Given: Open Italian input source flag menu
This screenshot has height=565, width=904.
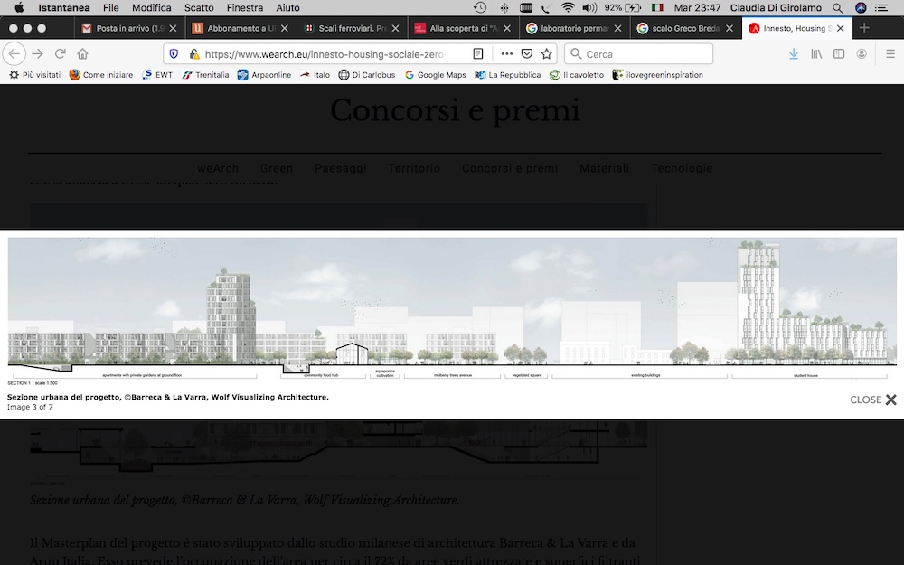Looking at the screenshot, I should click(x=657, y=7).
